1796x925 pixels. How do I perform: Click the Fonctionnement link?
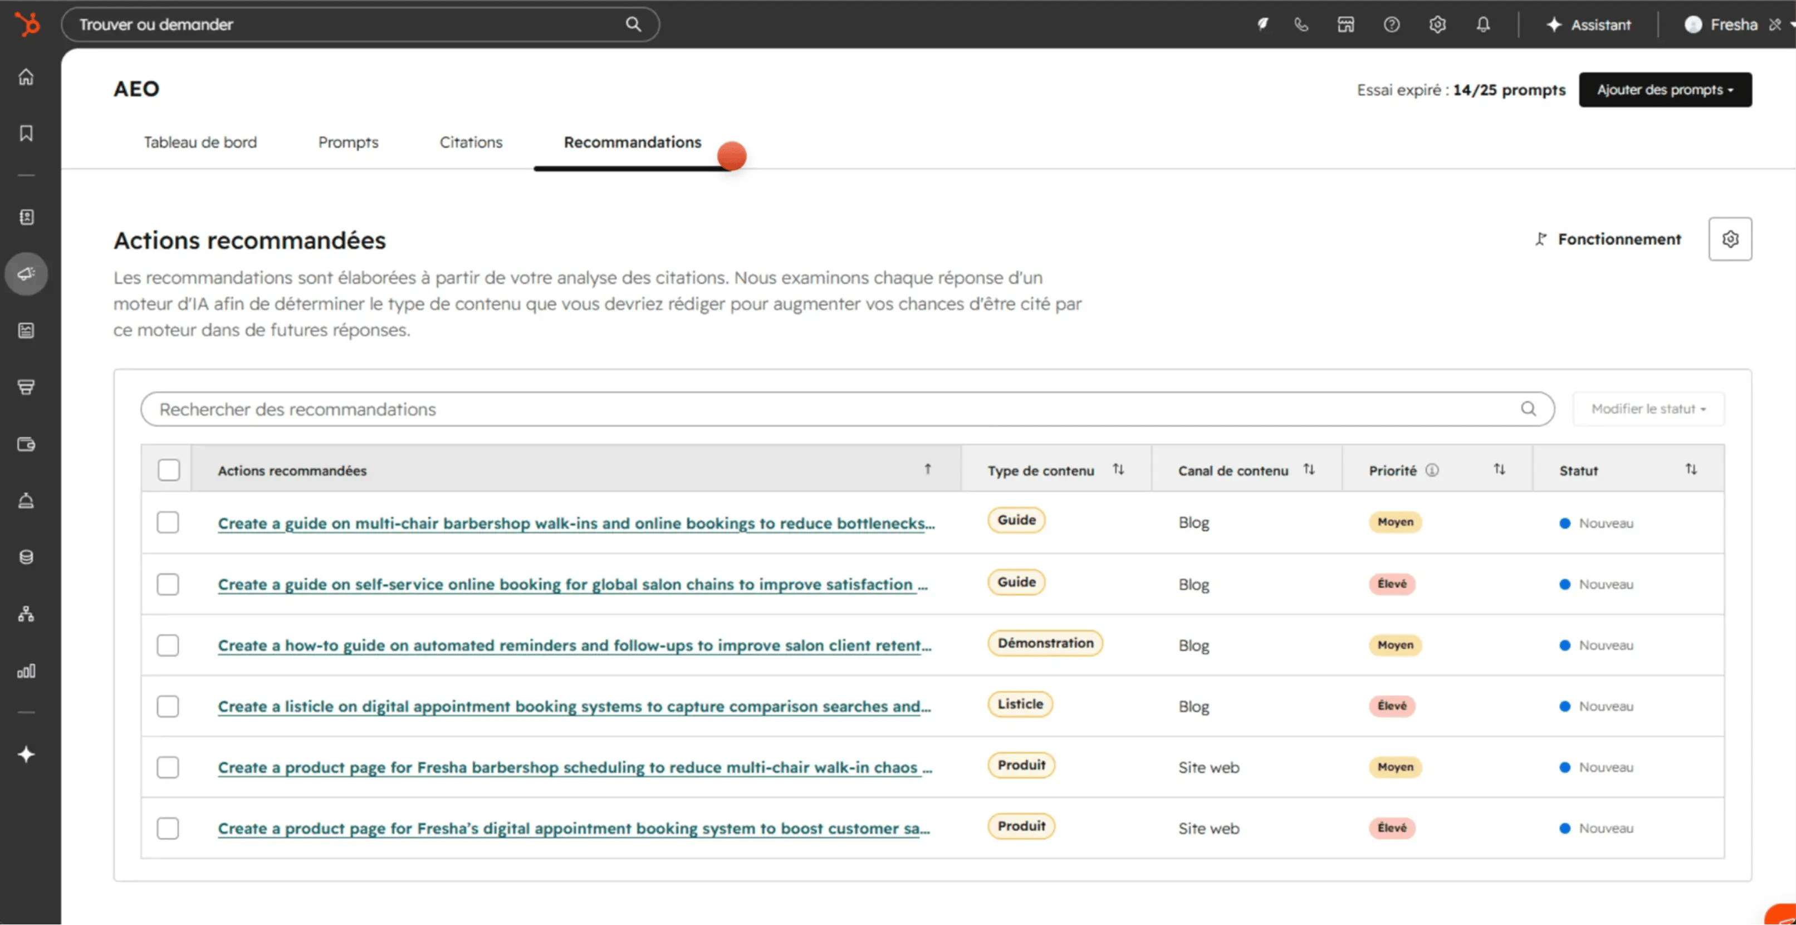1608,239
